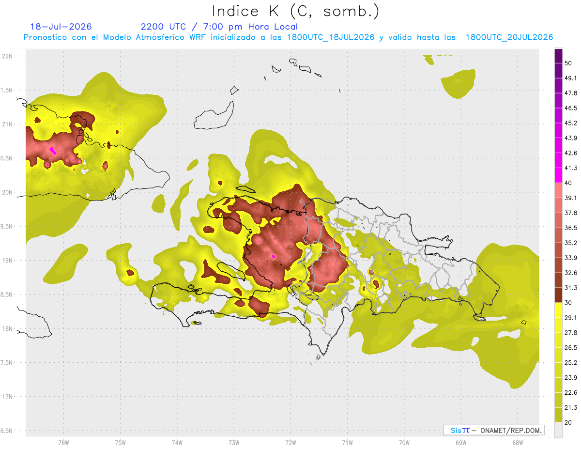The height and width of the screenshot is (449, 581).
Task: Click the '50' colorbar value
Action: (x=569, y=63)
